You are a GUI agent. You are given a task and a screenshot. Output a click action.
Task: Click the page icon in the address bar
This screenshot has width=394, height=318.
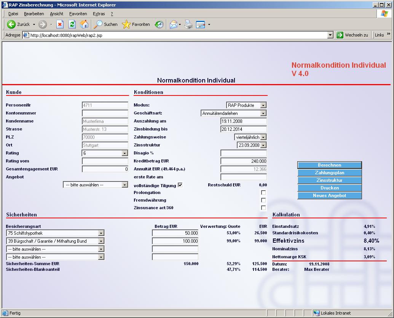click(26, 35)
